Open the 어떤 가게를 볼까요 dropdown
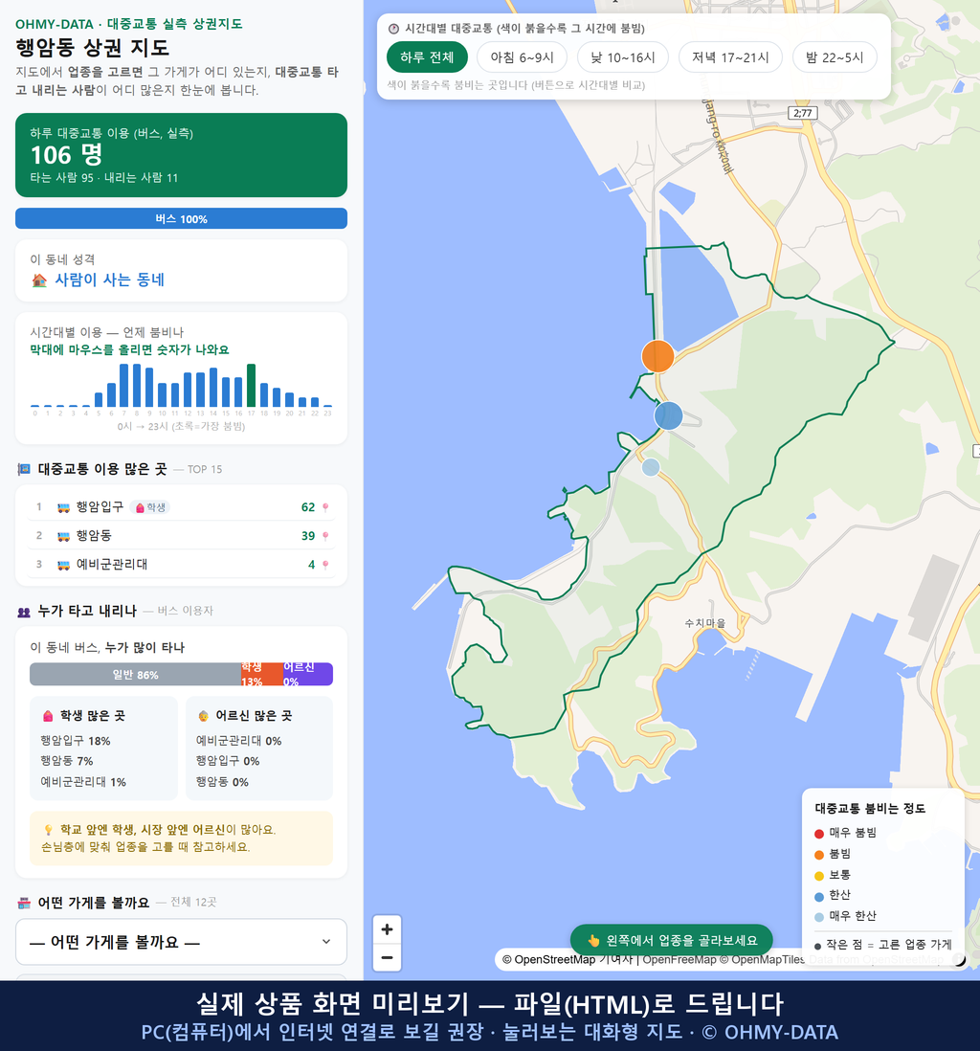The width and height of the screenshot is (980, 1051). pyautogui.click(x=181, y=942)
